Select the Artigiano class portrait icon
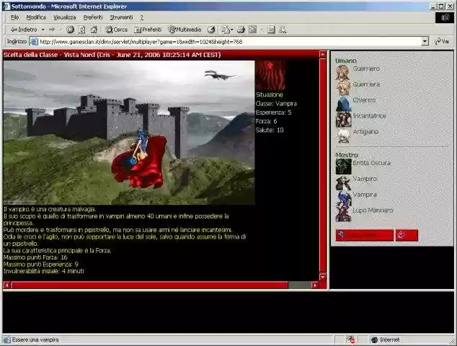Viewport: 457px width, 346px height. tap(343, 136)
